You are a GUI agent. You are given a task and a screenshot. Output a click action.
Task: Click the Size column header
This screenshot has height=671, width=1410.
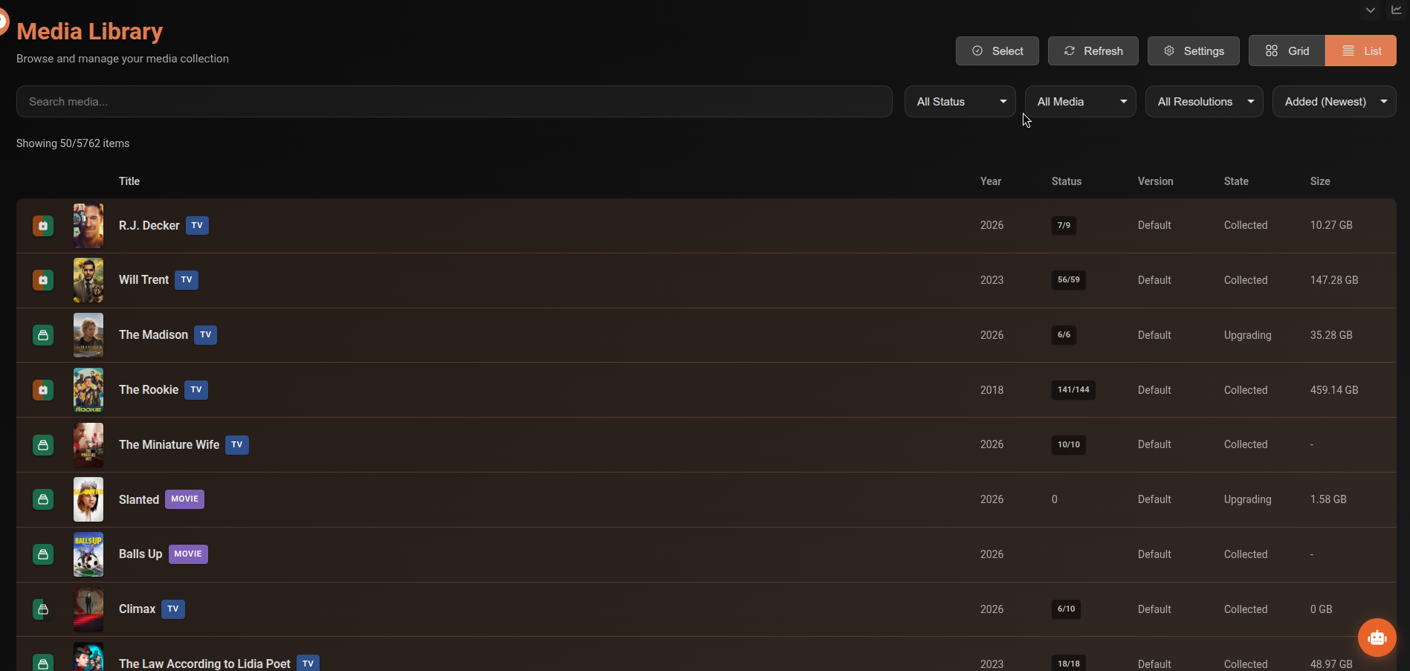1320,181
